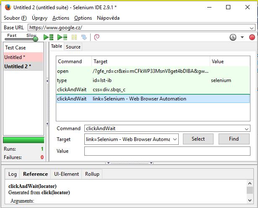This screenshot has height=208, width=258.
Task: Open the UI-Element tab
Action: pyautogui.click(x=66, y=174)
